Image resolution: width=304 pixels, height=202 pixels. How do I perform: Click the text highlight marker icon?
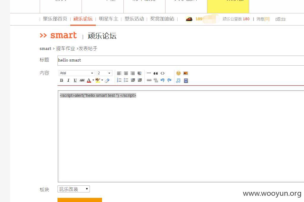[x=98, y=80]
